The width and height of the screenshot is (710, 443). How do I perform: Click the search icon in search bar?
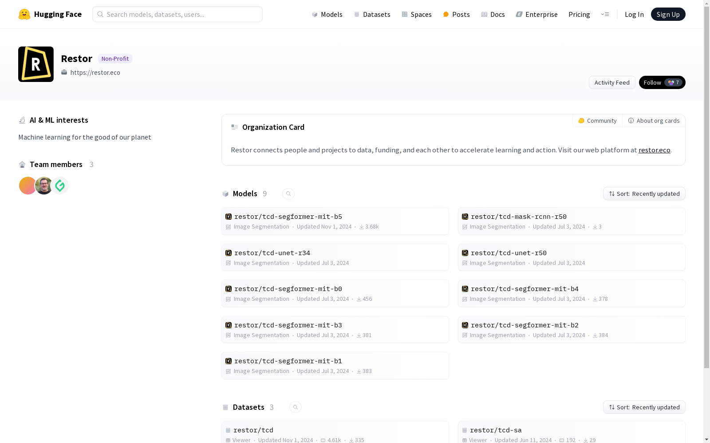point(100,14)
